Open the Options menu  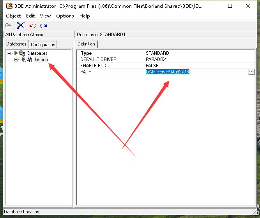click(65, 16)
